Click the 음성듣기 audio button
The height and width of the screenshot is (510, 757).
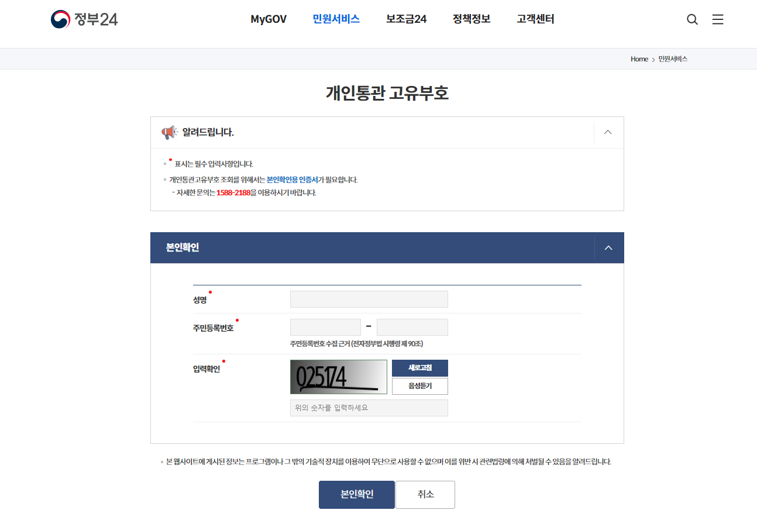(419, 386)
